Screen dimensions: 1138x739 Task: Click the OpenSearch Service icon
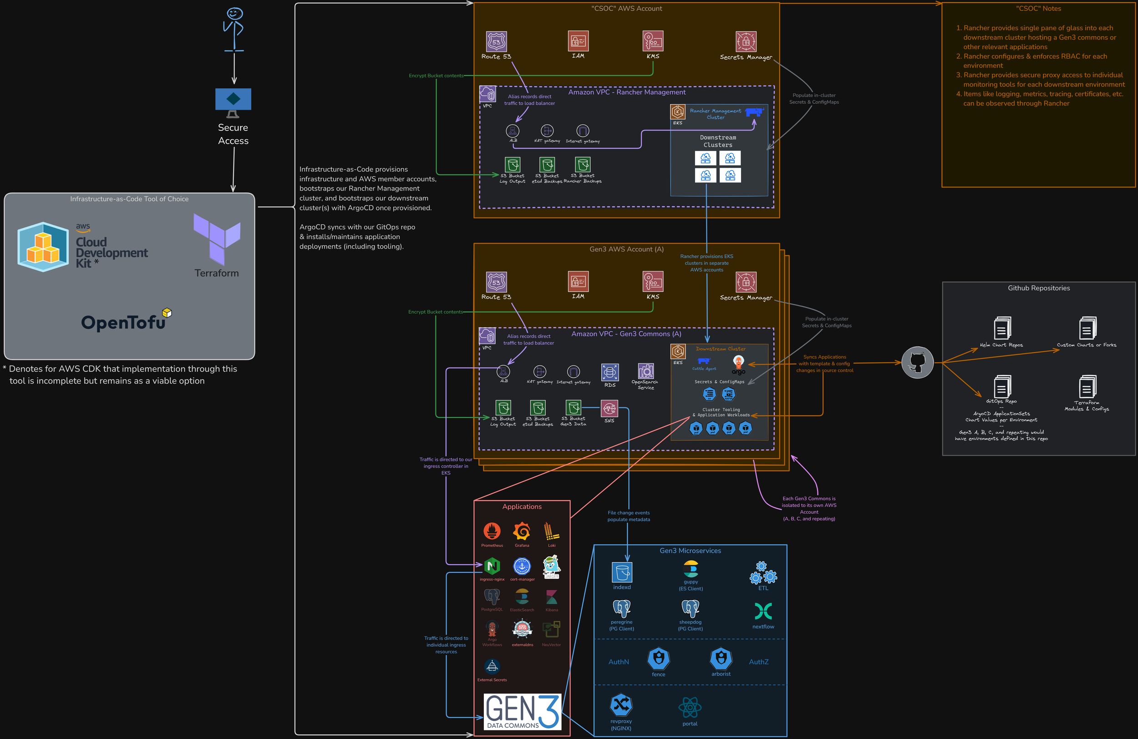click(x=645, y=371)
